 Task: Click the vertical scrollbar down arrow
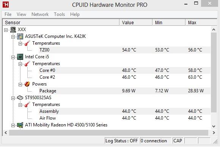click(214, 126)
